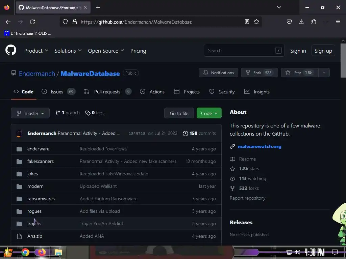Click the Go to file button
Viewport: 346px width, 259px height.
click(179, 113)
